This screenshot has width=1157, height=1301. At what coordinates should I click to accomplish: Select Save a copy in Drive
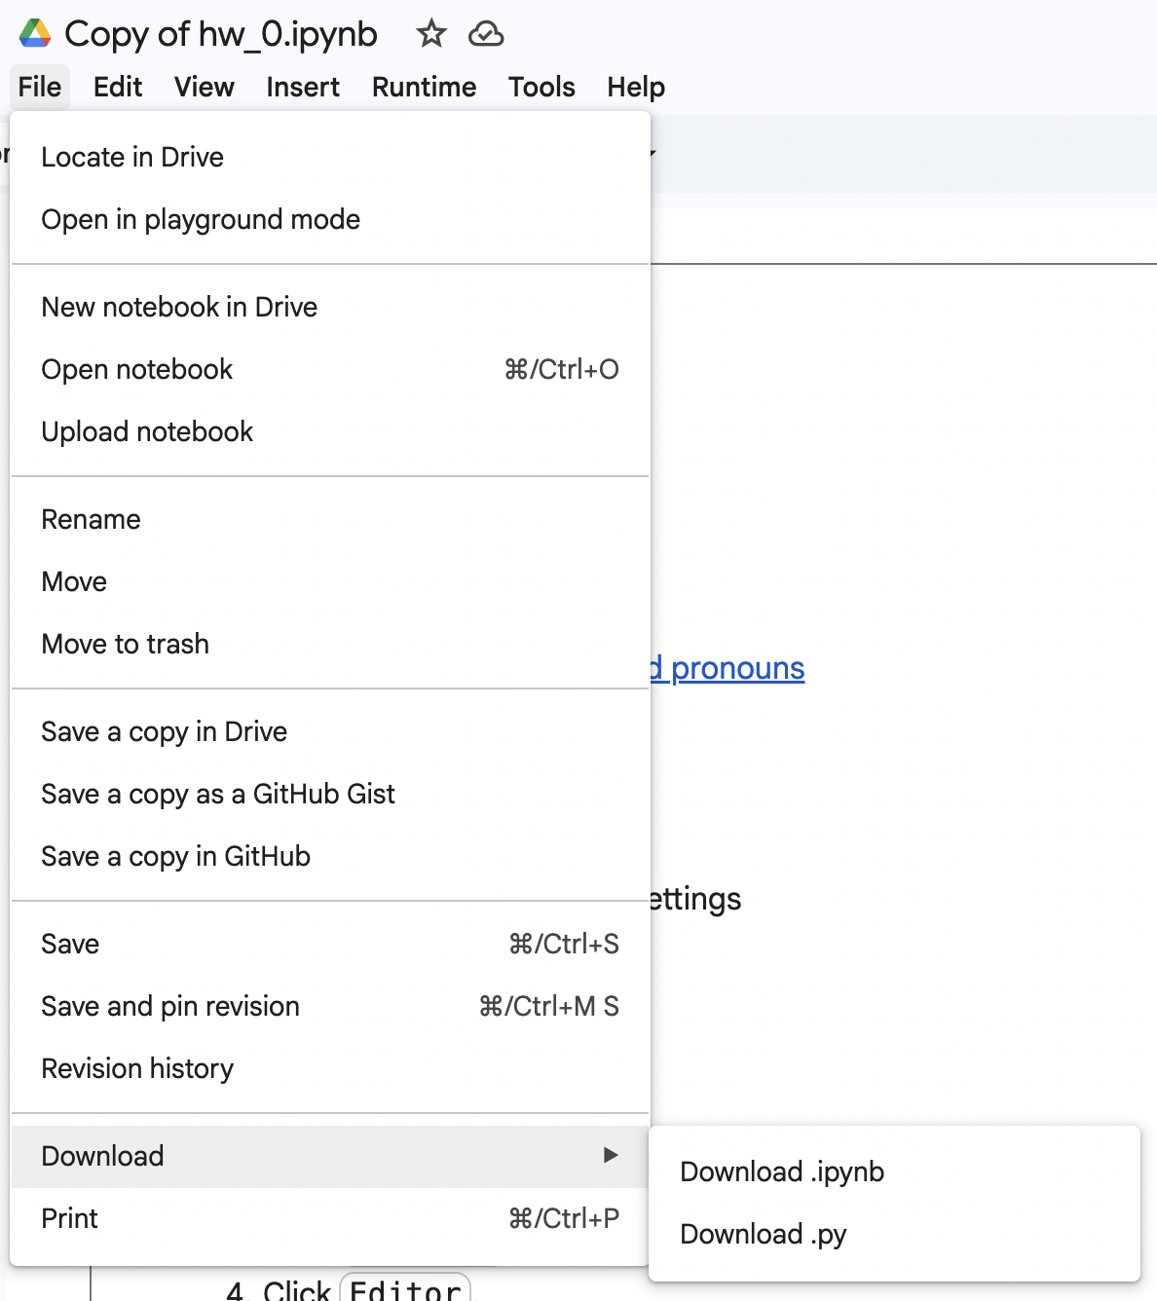coord(330,732)
